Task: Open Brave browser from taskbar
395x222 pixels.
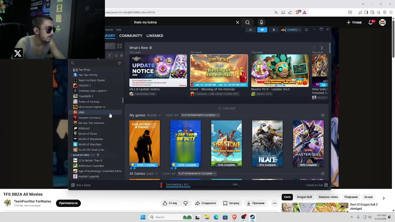Action: (234, 217)
